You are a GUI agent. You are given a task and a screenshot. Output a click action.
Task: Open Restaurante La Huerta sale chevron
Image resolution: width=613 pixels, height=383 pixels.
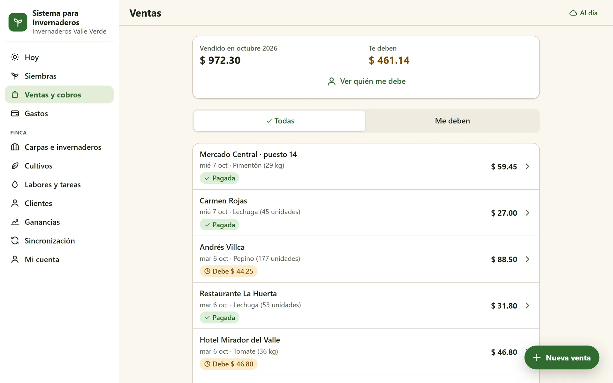click(527, 306)
